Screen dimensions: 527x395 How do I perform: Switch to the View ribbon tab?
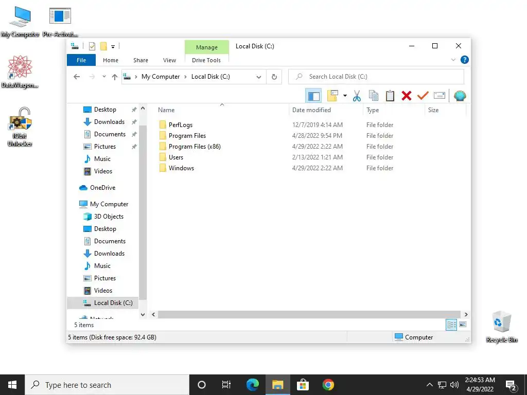coord(169,60)
